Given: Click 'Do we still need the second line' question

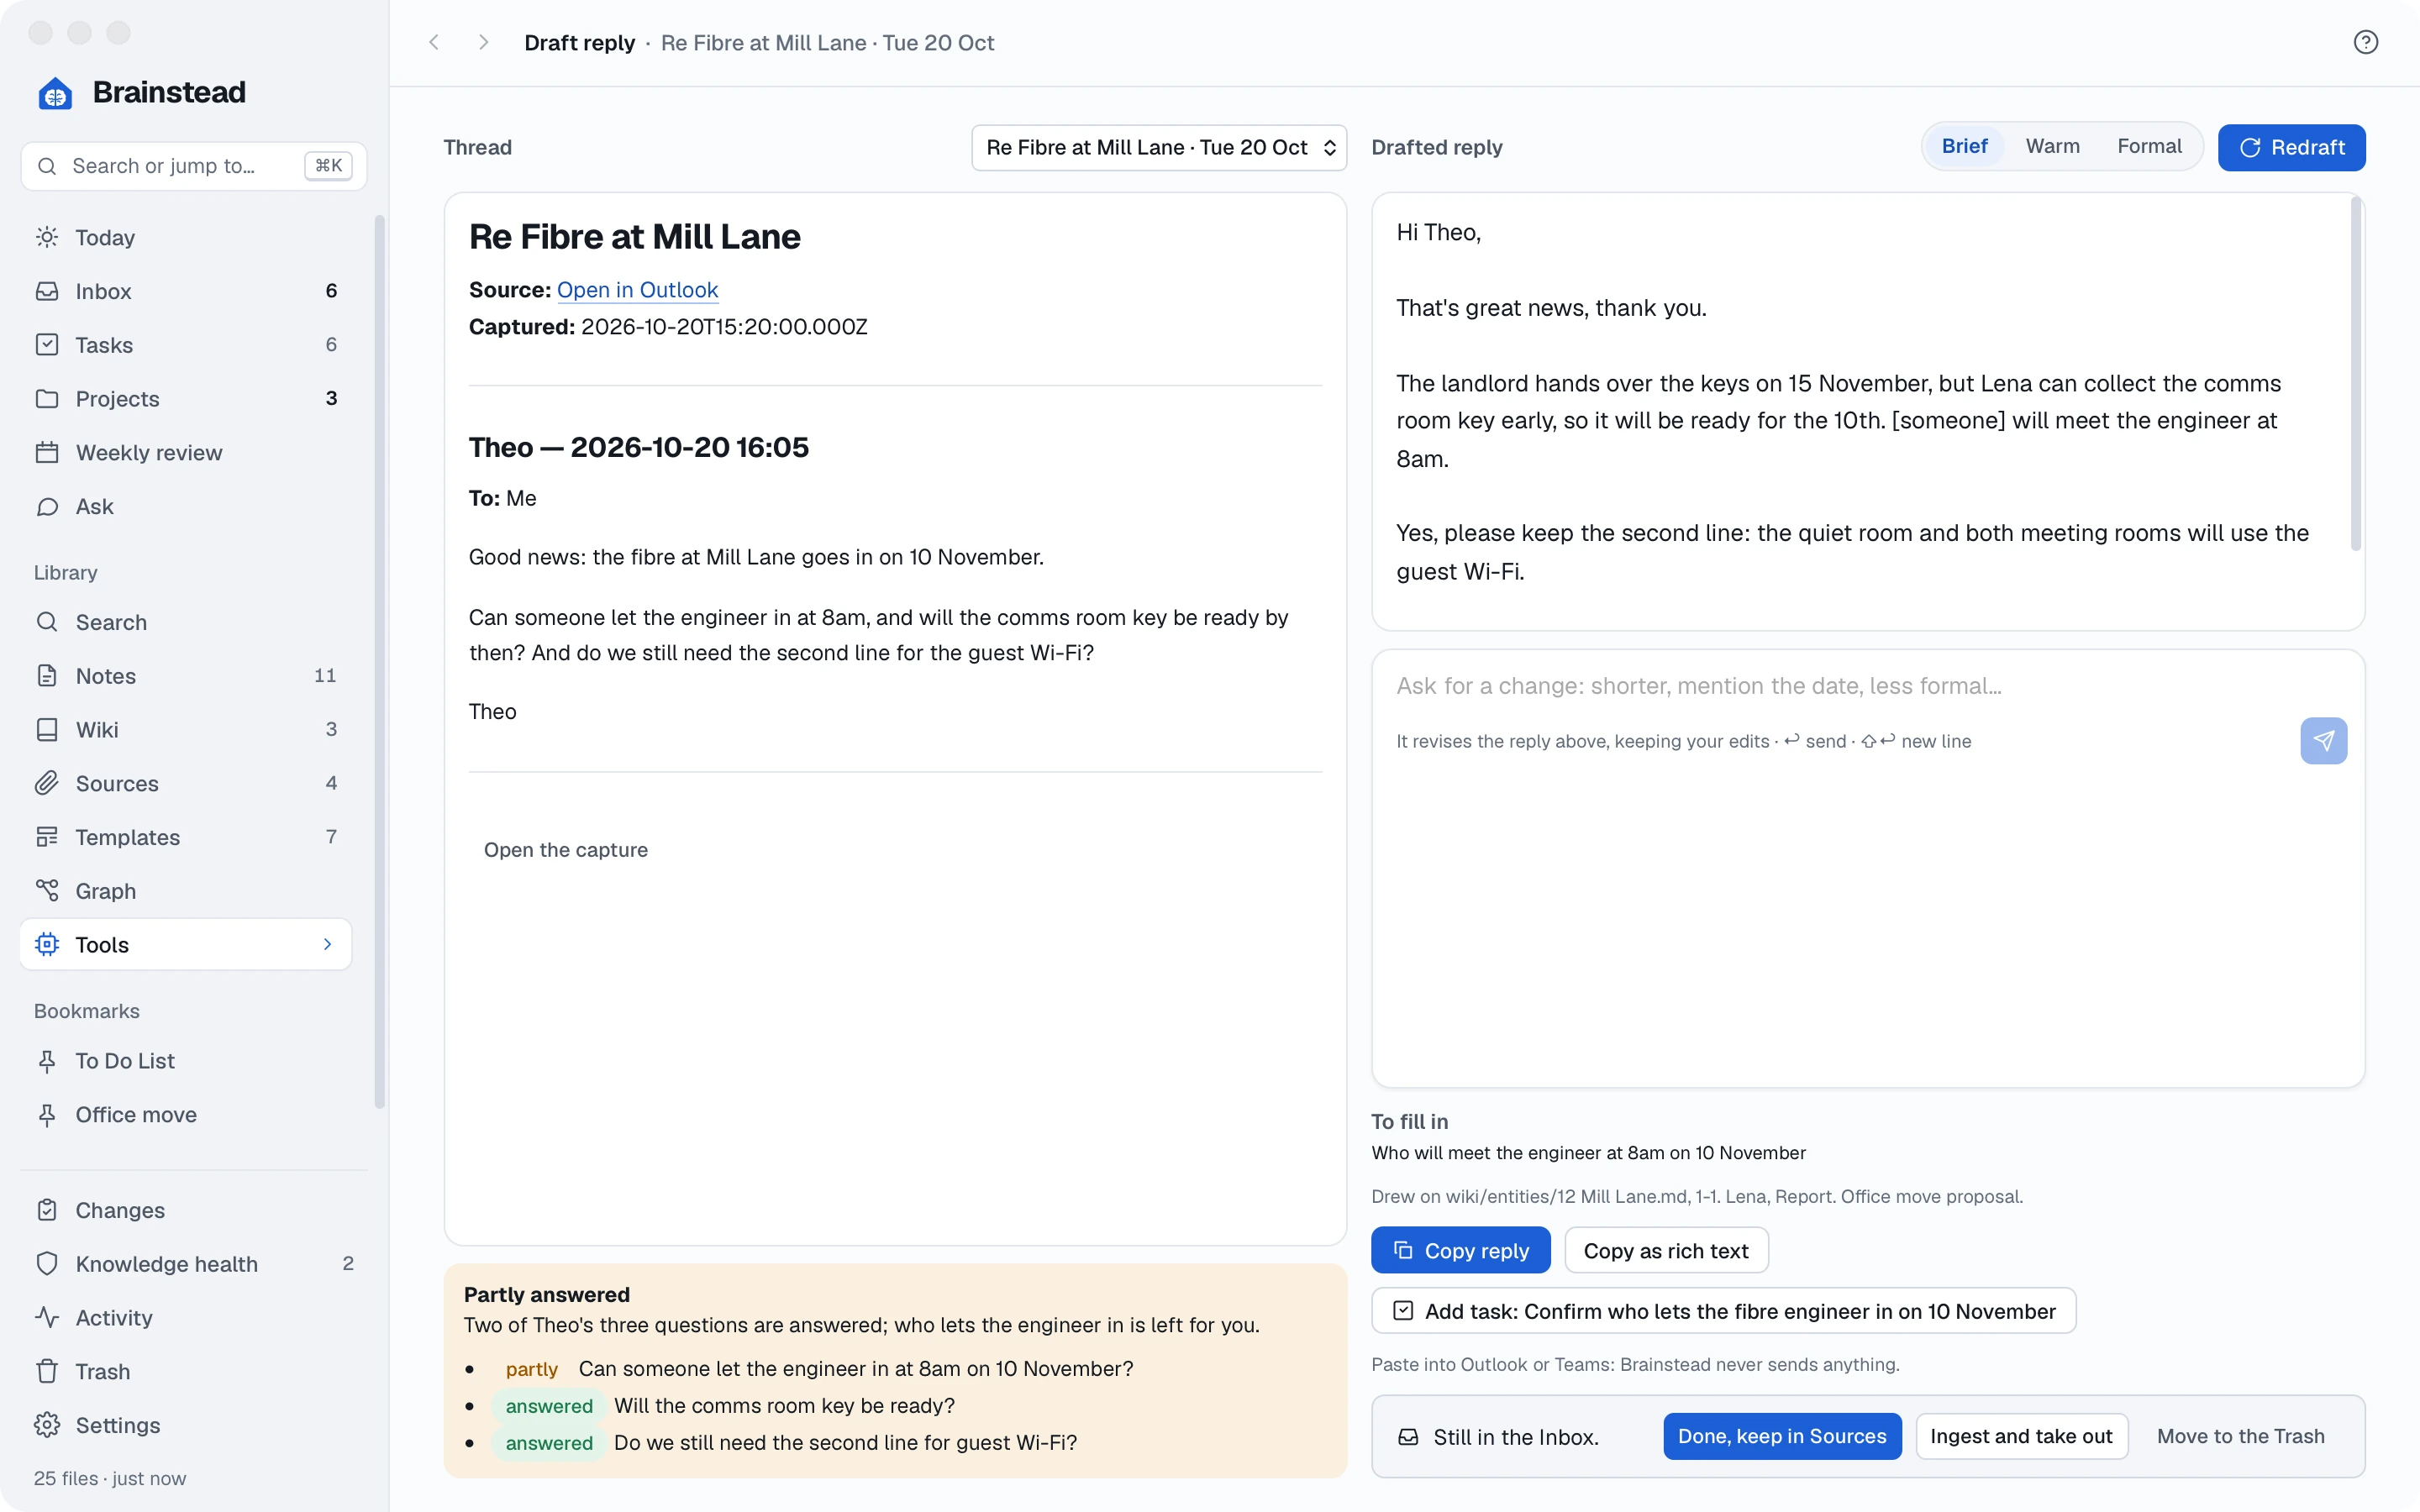Looking at the screenshot, I should [x=845, y=1443].
